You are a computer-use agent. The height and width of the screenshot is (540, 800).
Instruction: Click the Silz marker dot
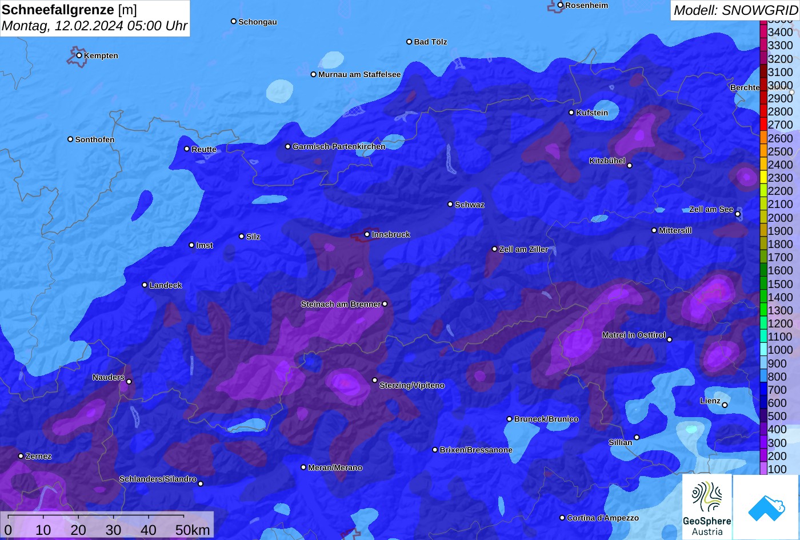point(242,236)
